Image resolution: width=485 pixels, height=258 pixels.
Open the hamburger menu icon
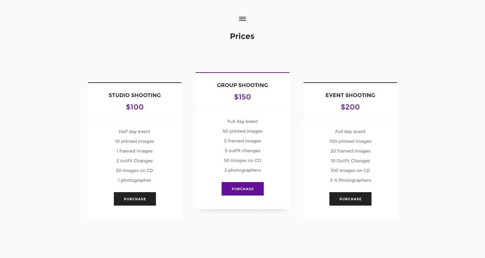[x=243, y=19]
